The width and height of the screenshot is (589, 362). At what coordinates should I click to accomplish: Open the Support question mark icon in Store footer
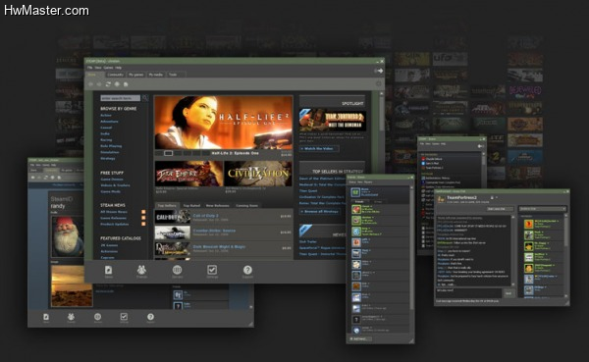[x=247, y=270]
